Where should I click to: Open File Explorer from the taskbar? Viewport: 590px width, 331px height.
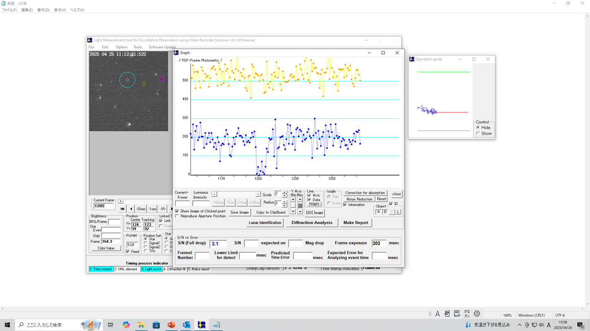pyautogui.click(x=141, y=325)
